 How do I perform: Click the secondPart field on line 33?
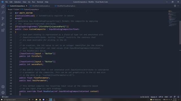[37, 64]
